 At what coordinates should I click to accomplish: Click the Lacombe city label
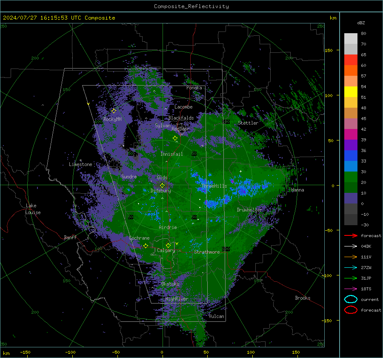pyautogui.click(x=183, y=107)
